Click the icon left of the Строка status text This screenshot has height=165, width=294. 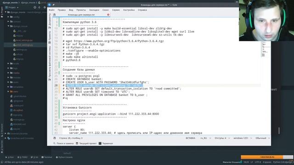point(55,138)
